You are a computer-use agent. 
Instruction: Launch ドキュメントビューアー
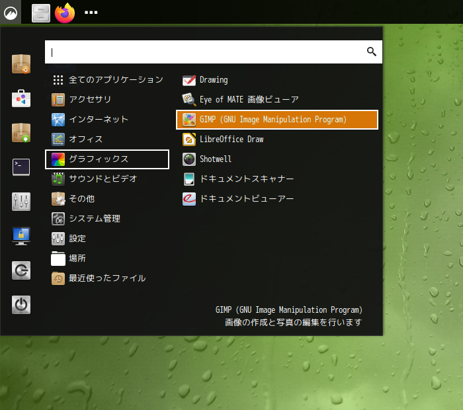click(x=277, y=198)
